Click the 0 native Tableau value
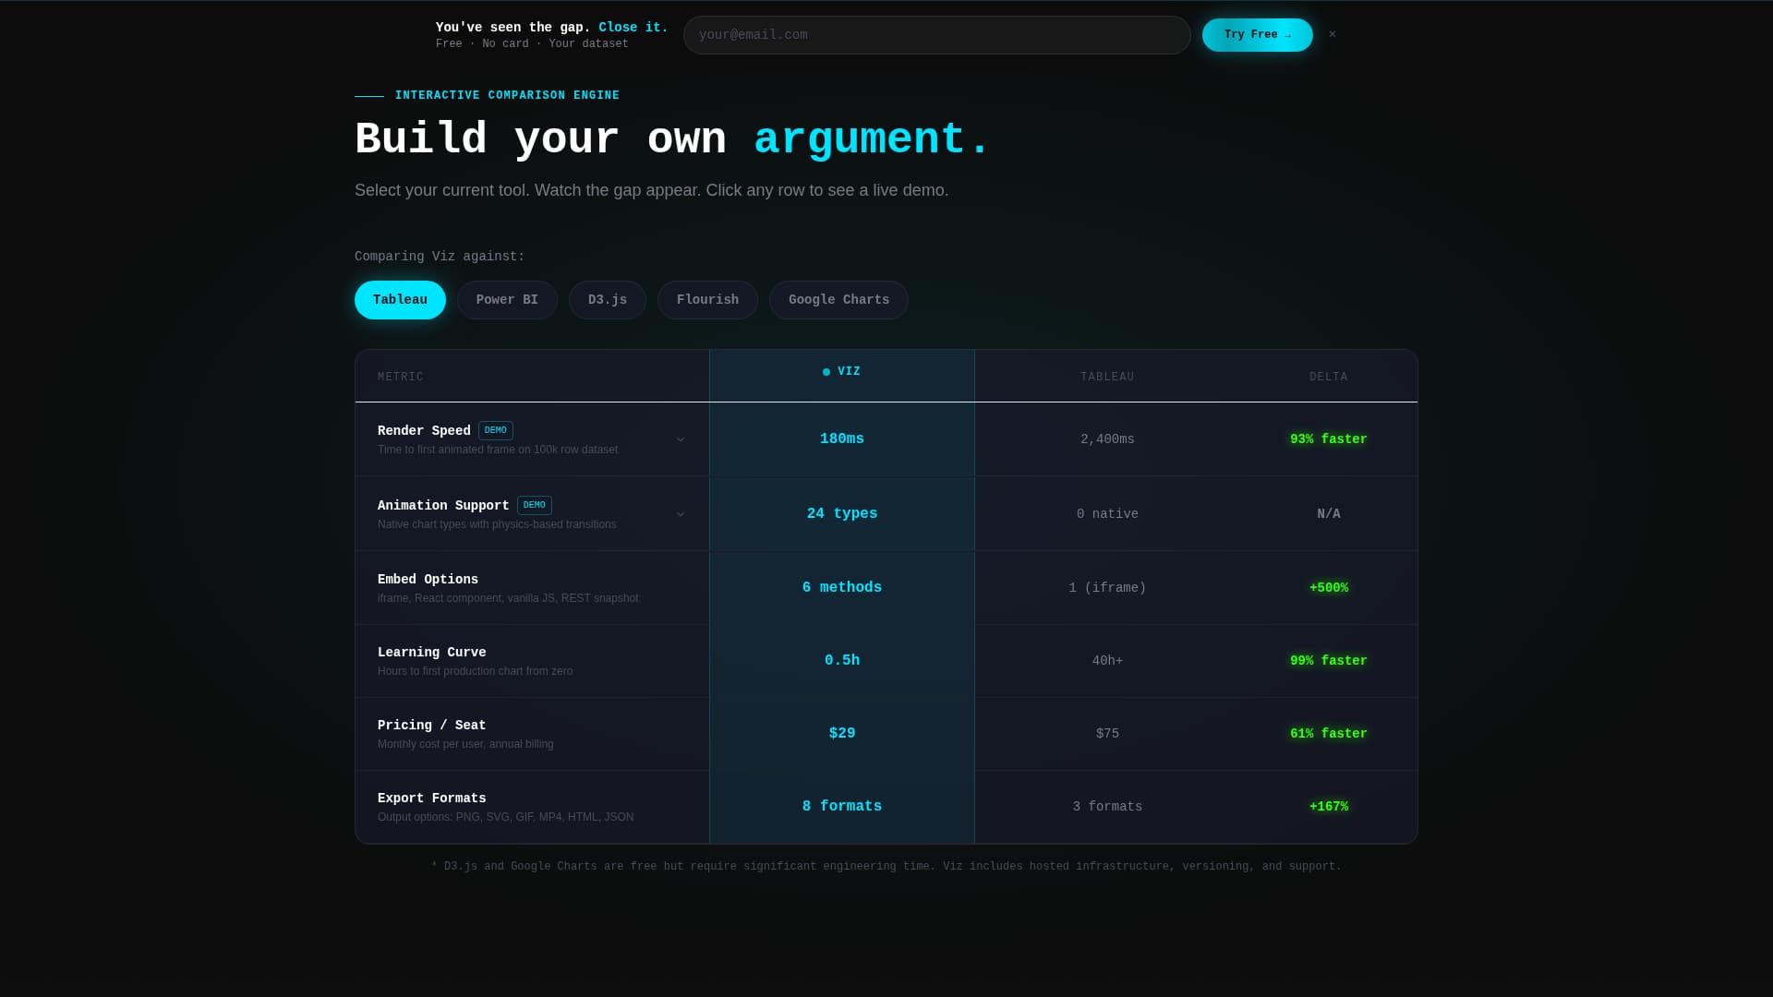 pos(1107,514)
